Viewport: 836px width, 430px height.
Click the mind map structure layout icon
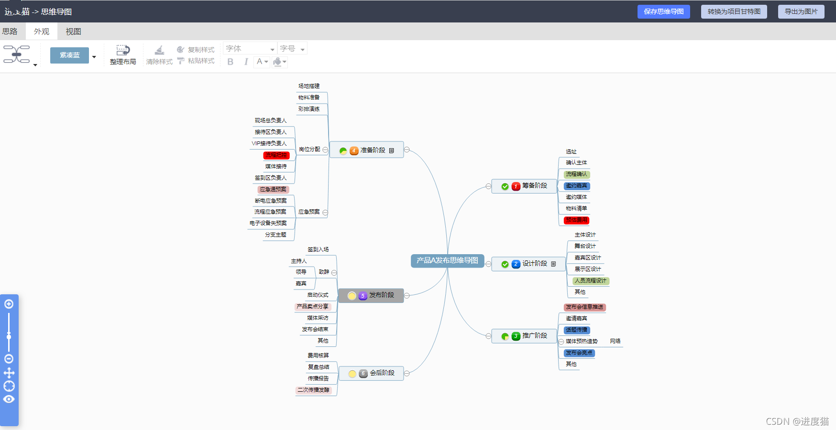click(17, 54)
